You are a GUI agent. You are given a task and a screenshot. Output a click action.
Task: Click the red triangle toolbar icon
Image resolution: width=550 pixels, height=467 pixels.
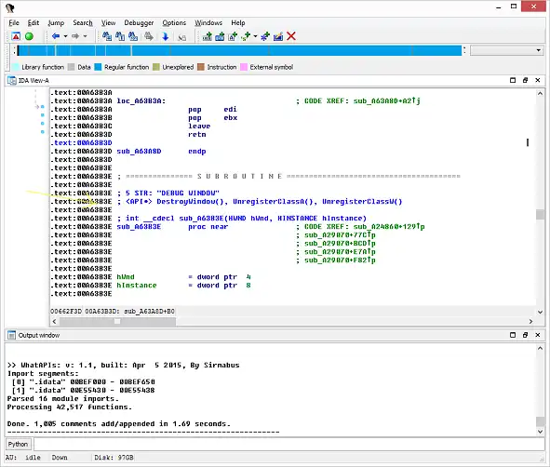tap(16, 36)
